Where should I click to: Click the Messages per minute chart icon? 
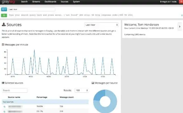pyautogui.click(x=3, y=45)
